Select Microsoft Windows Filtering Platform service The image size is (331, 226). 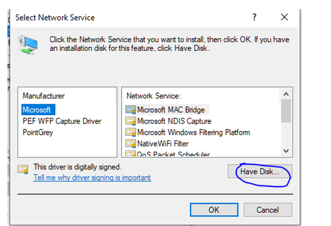(188, 132)
